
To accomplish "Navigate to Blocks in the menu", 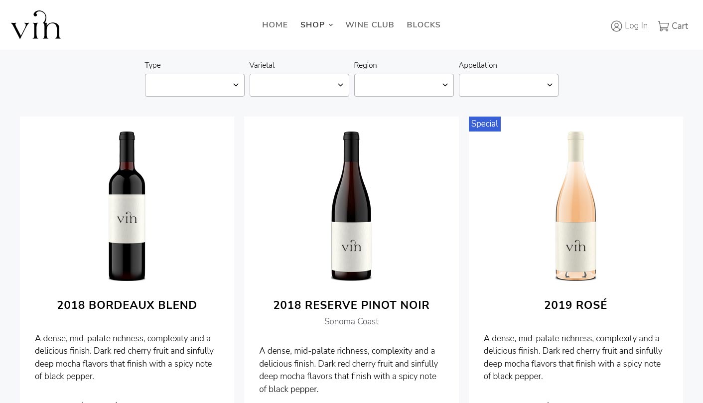I will pyautogui.click(x=423, y=25).
